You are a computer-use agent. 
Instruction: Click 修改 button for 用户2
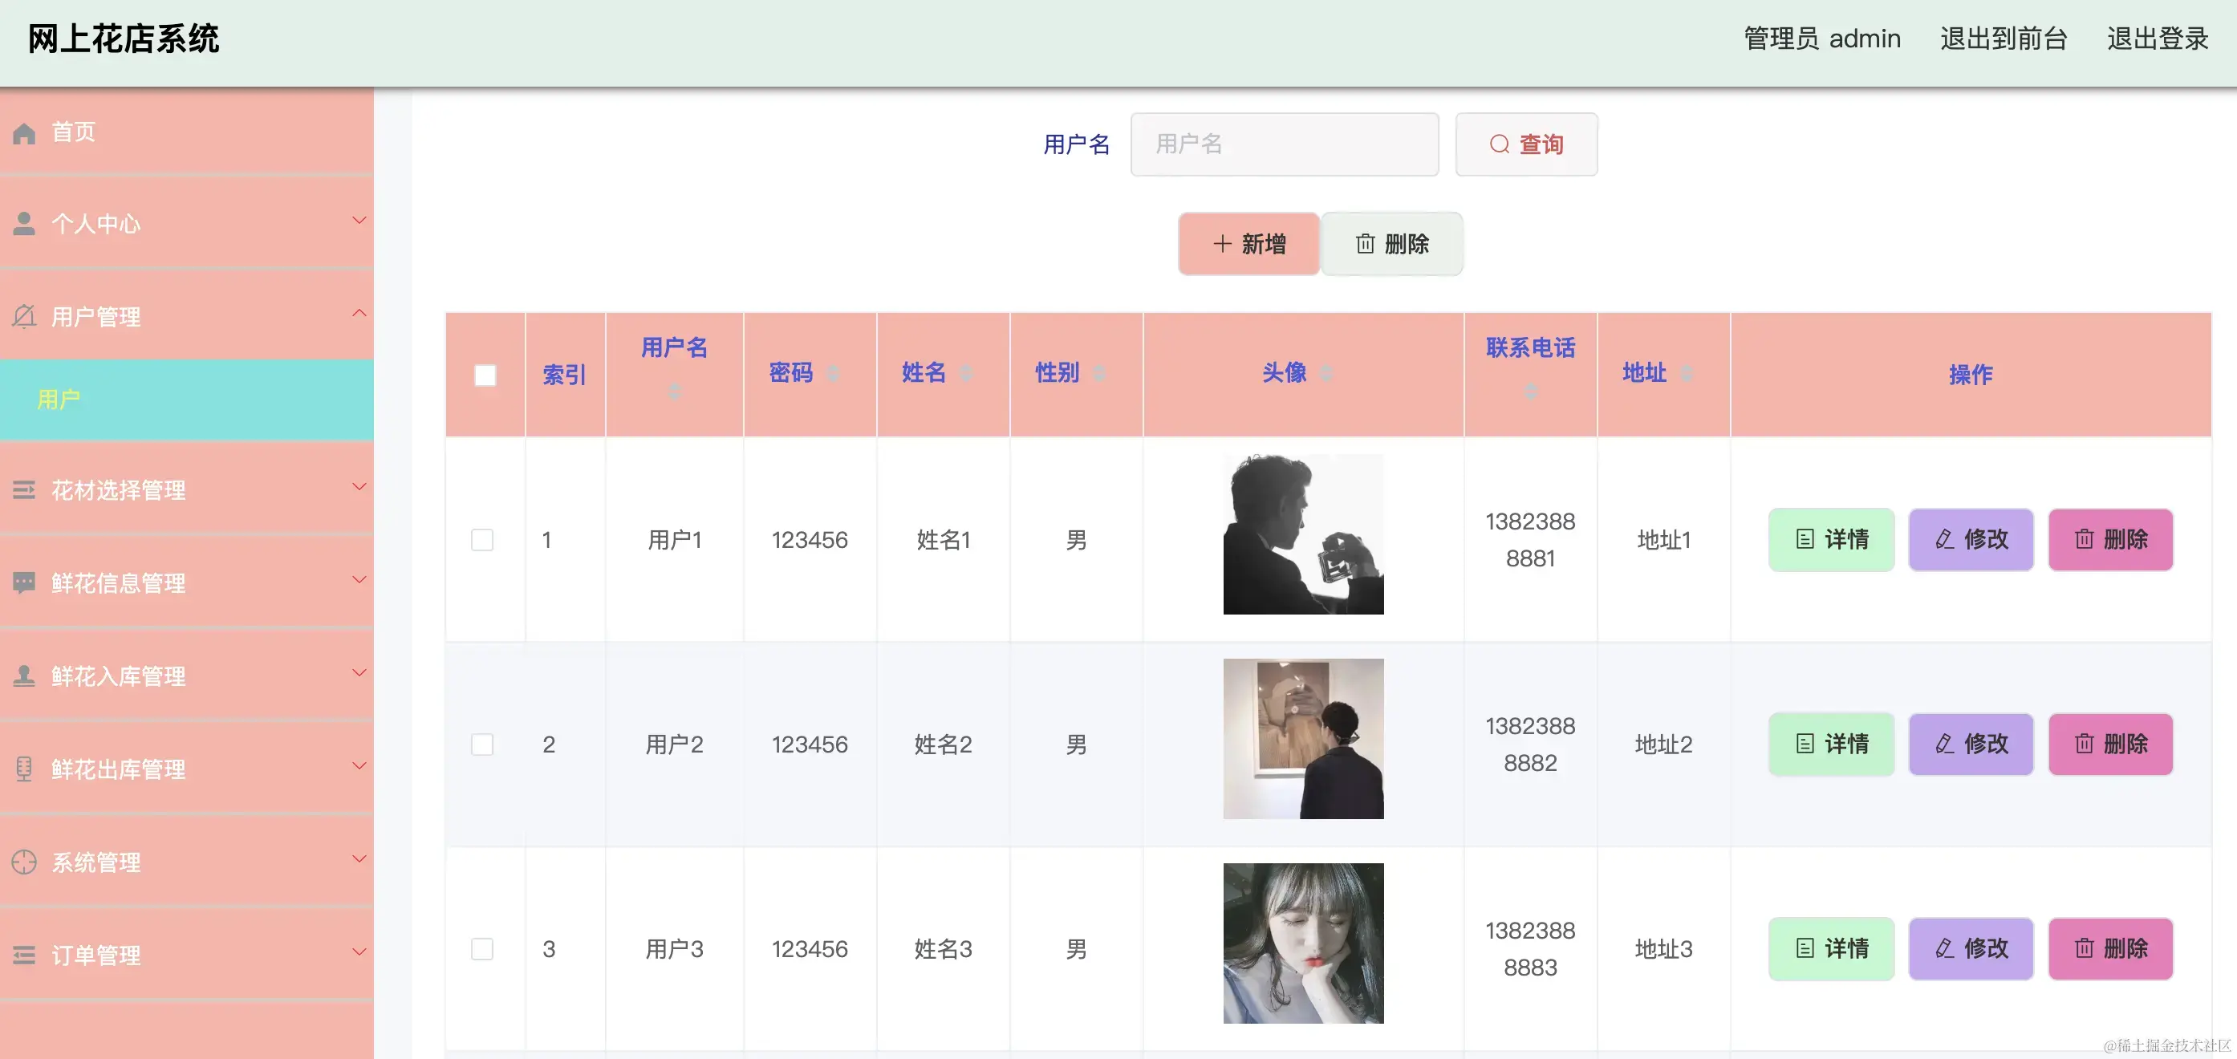click(1971, 744)
